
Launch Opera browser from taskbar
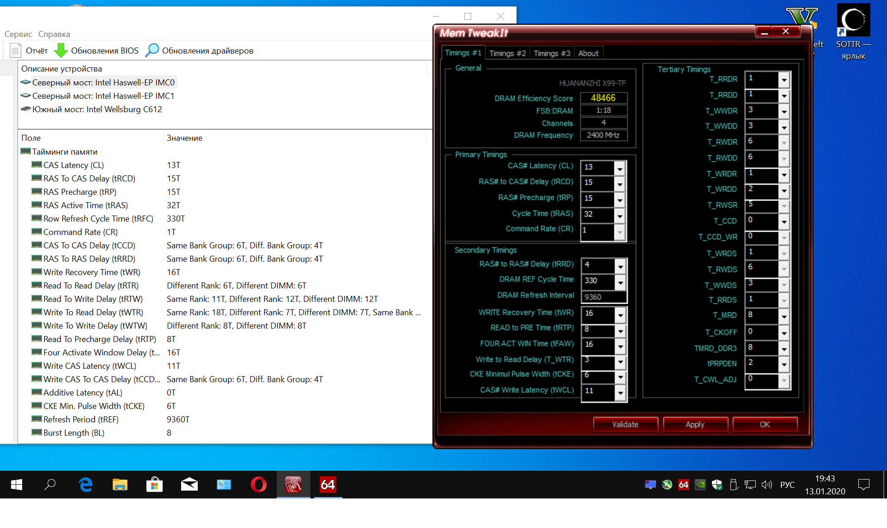[259, 485]
